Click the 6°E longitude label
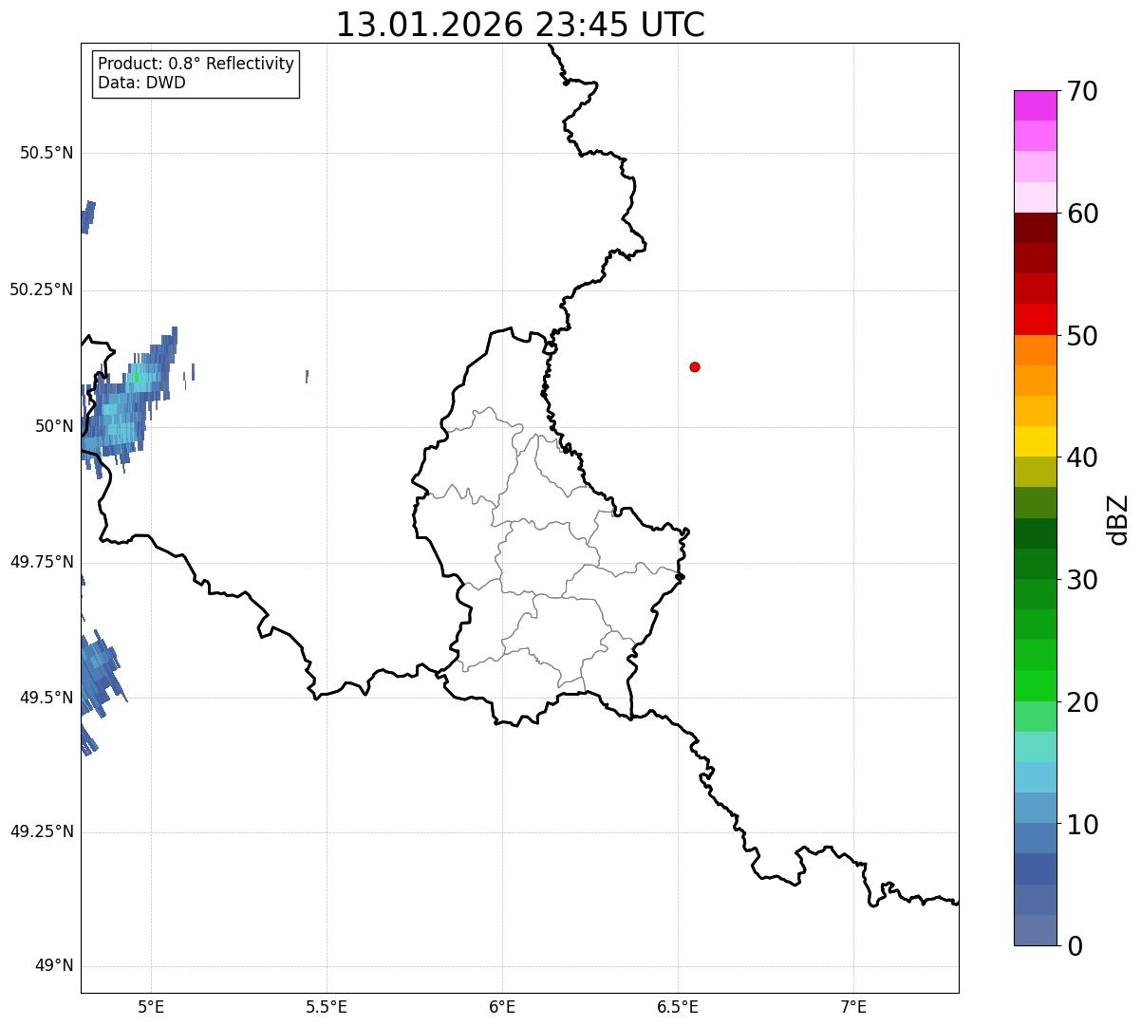1141x1026 pixels. click(502, 1006)
